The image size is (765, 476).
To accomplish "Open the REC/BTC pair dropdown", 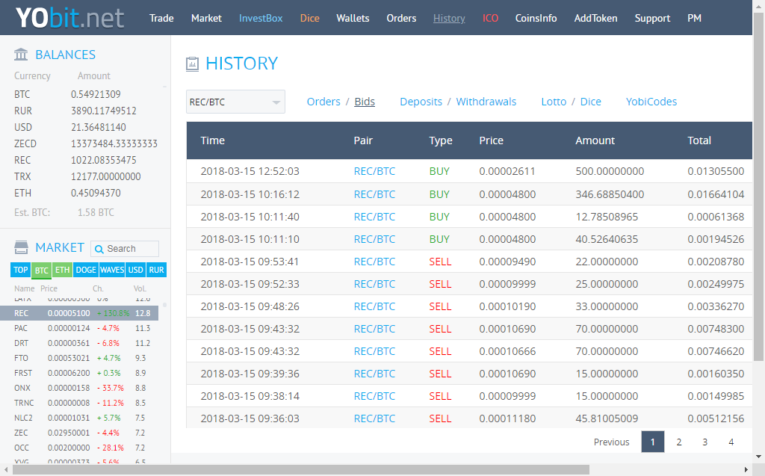I will [x=235, y=102].
